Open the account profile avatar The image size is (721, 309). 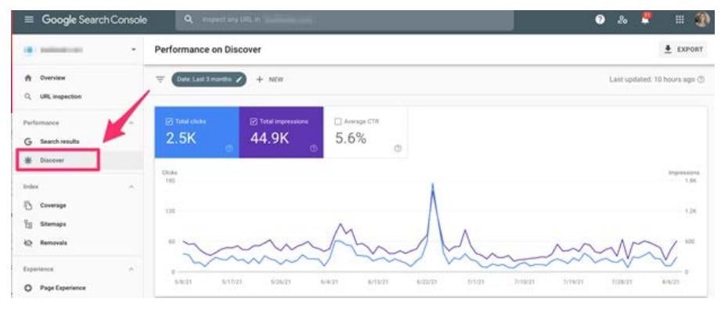[x=702, y=20]
